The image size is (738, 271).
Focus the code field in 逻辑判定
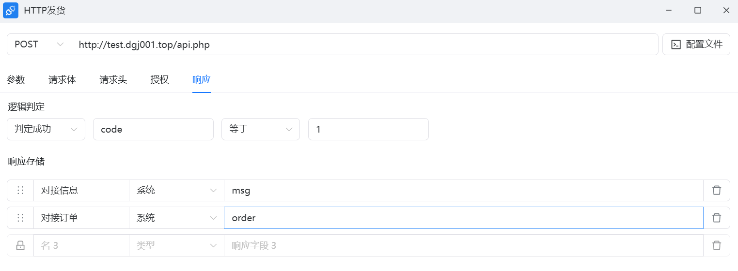point(153,129)
